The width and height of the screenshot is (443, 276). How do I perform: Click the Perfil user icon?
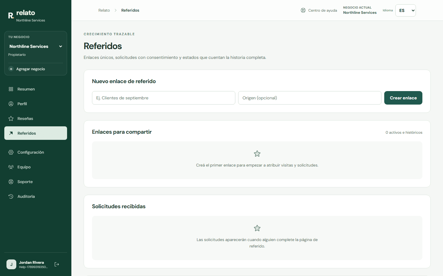pos(11,104)
